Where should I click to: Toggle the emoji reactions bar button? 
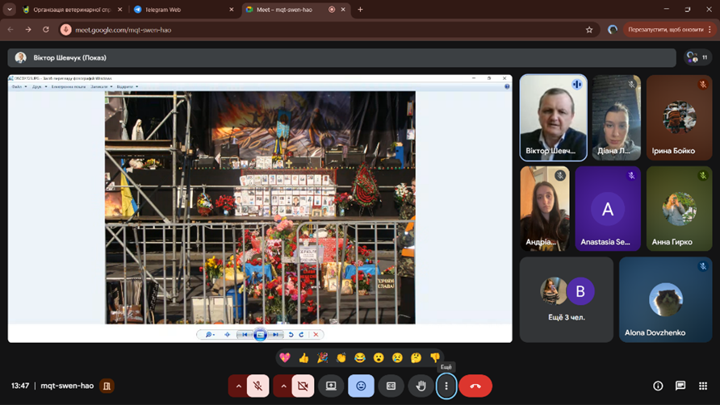361,386
